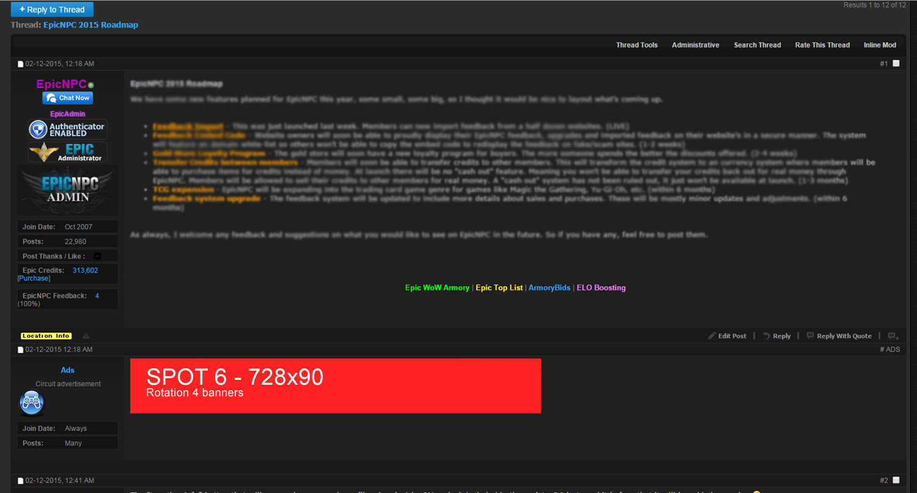Click the multi-quote icon on post #1
917x493 pixels.
[893, 336]
